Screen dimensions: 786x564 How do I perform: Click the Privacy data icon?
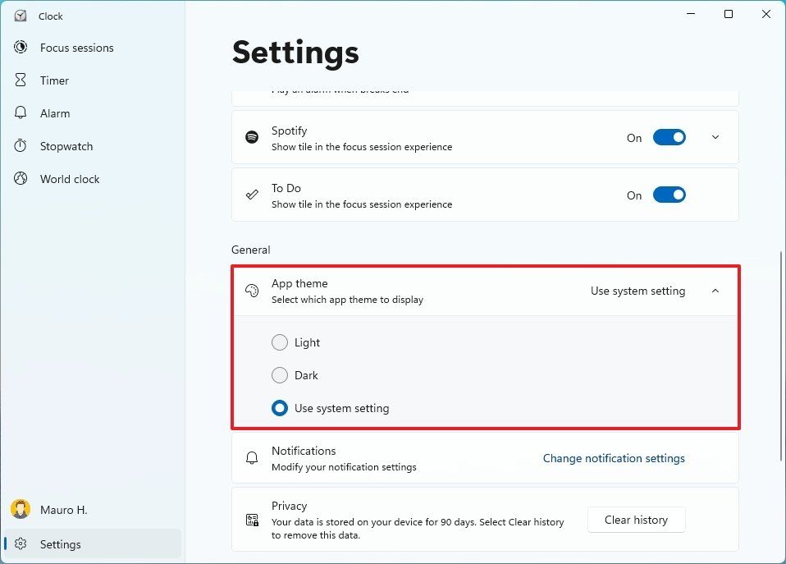click(x=251, y=519)
